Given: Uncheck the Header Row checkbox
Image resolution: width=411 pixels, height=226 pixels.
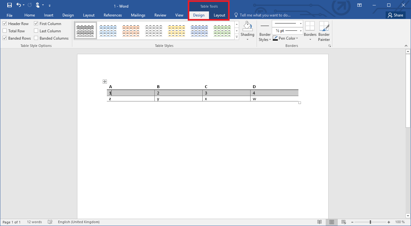Looking at the screenshot, I should pos(4,23).
